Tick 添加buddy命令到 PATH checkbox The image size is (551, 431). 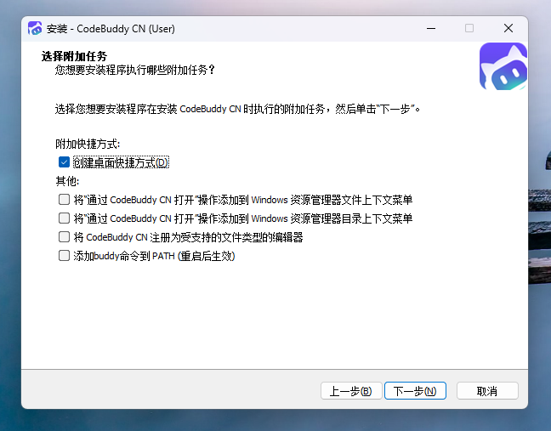click(x=64, y=256)
